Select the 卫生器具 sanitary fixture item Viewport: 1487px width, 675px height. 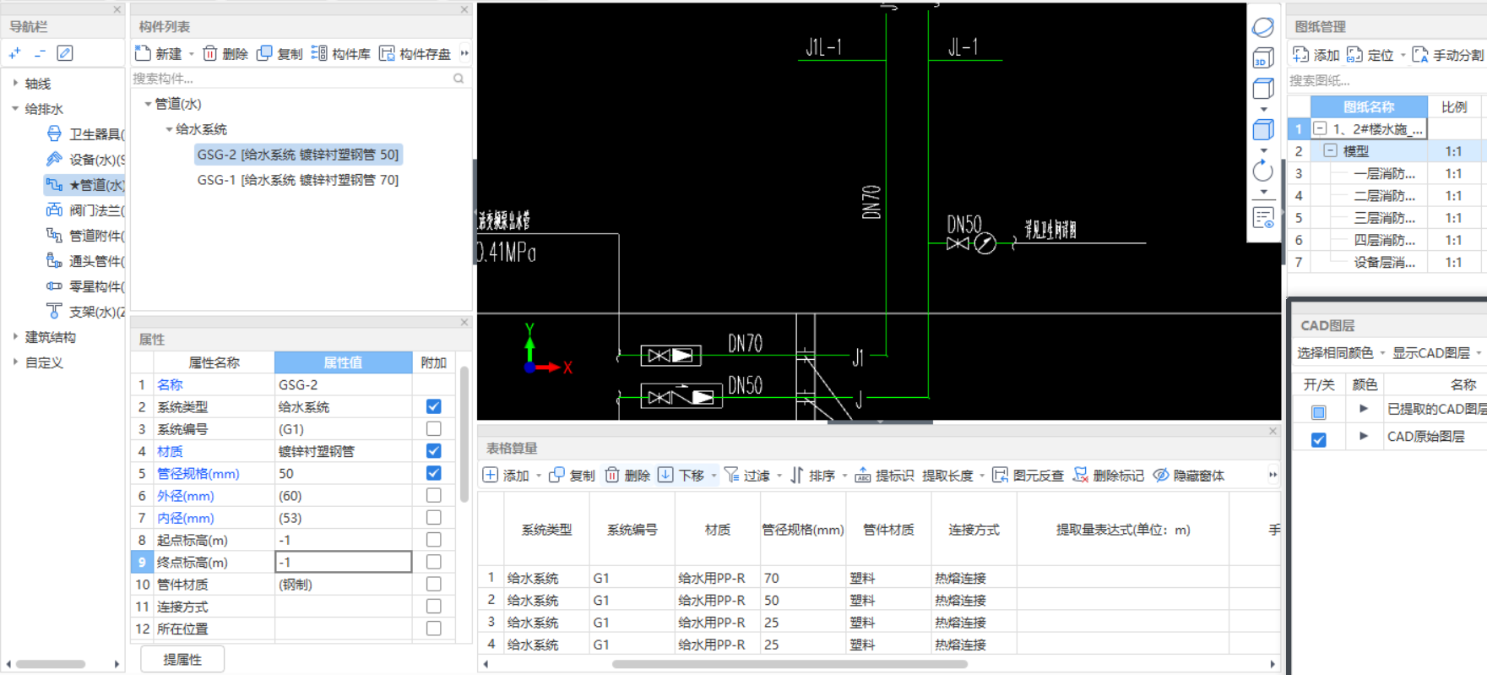(x=86, y=134)
